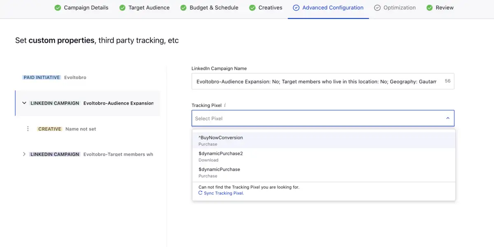Close the Select Pixel dropdown arrow

pyautogui.click(x=448, y=119)
